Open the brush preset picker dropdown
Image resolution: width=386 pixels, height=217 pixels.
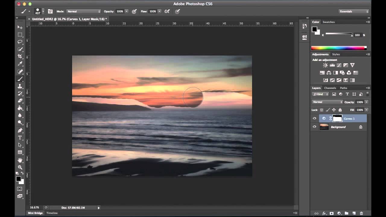(43, 11)
